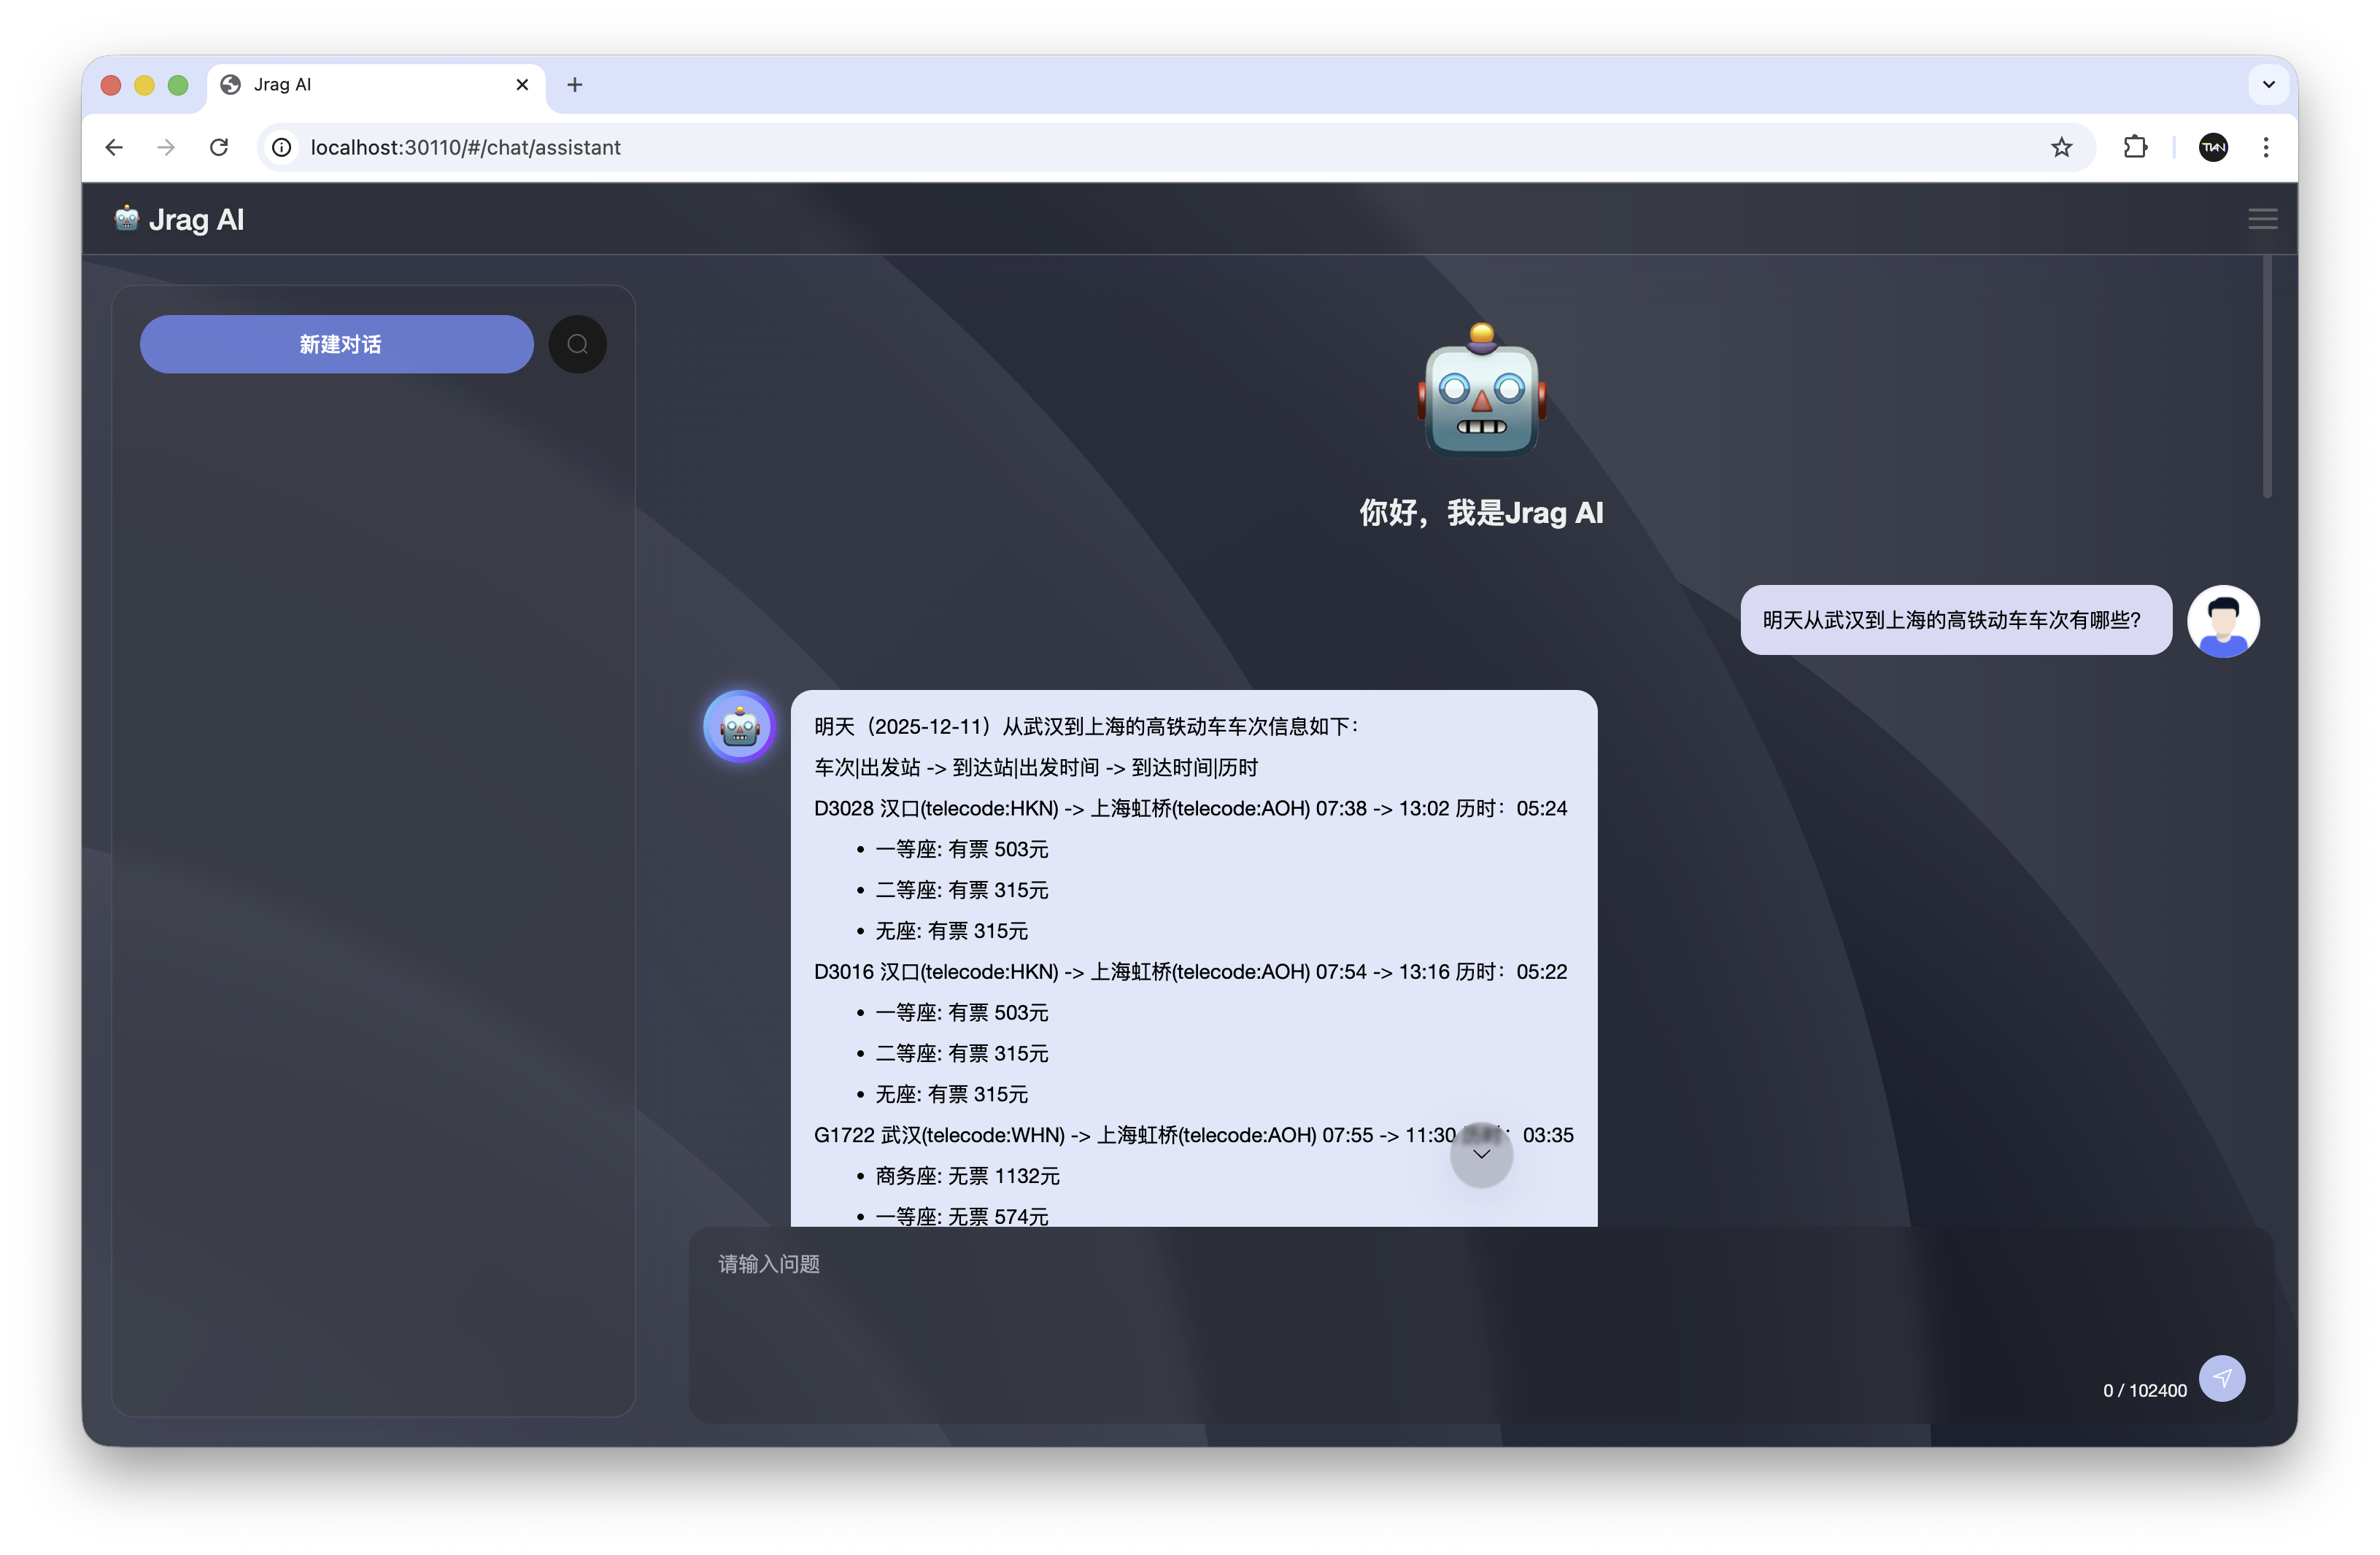Image resolution: width=2380 pixels, height=1555 pixels.
Task: Click the 新建对话 button
Action: [336, 344]
